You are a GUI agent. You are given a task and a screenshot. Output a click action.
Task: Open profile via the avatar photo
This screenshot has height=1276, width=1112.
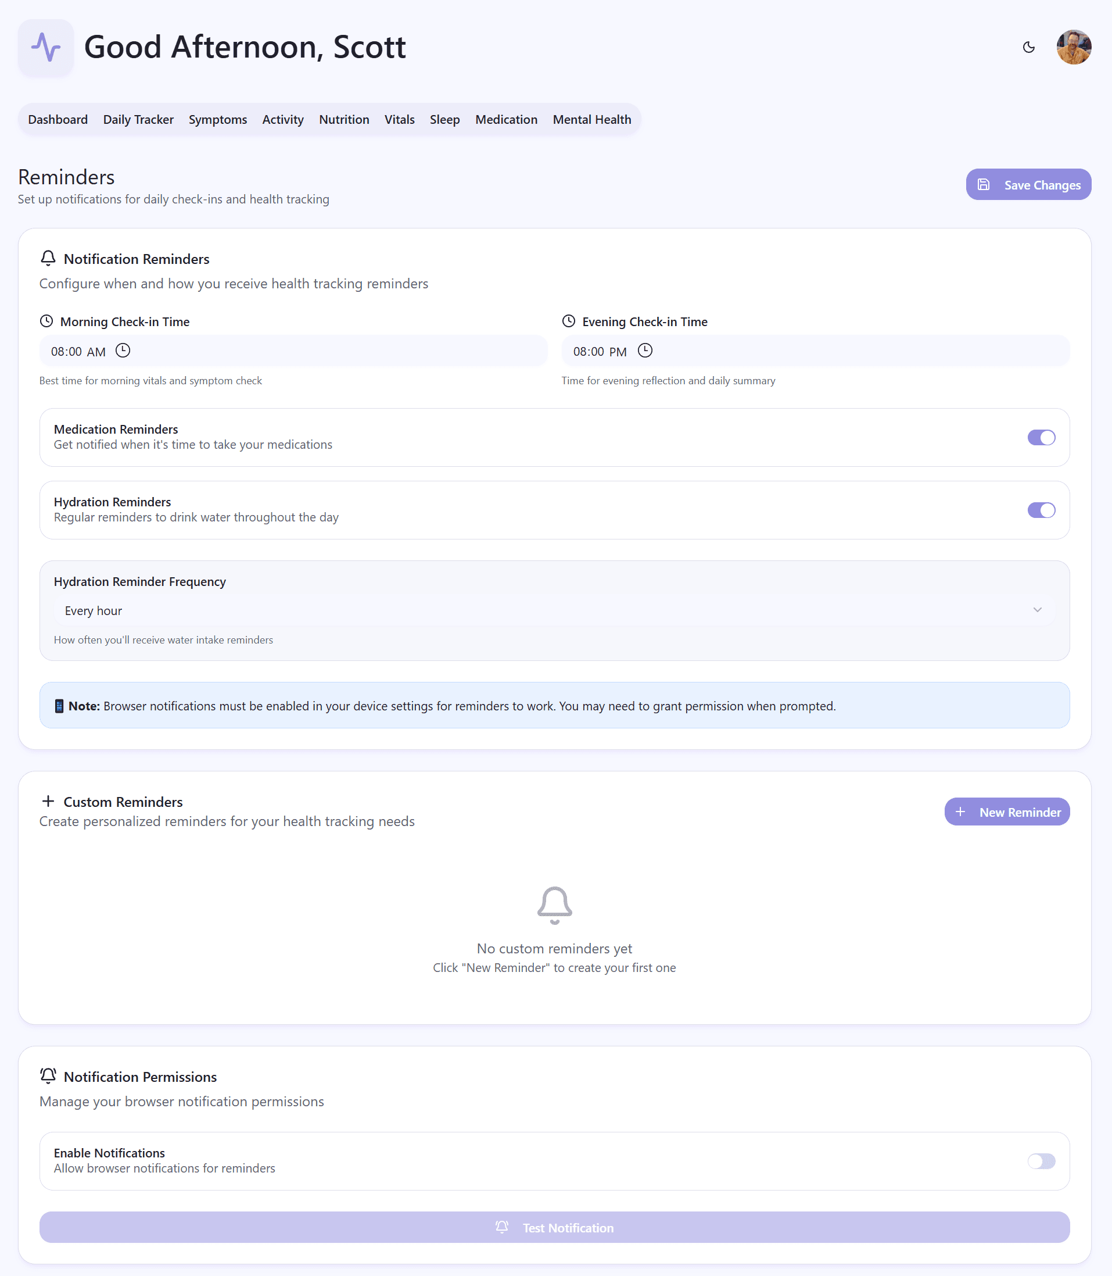[1074, 47]
